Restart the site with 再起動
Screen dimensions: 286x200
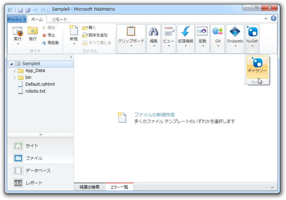pos(50,43)
